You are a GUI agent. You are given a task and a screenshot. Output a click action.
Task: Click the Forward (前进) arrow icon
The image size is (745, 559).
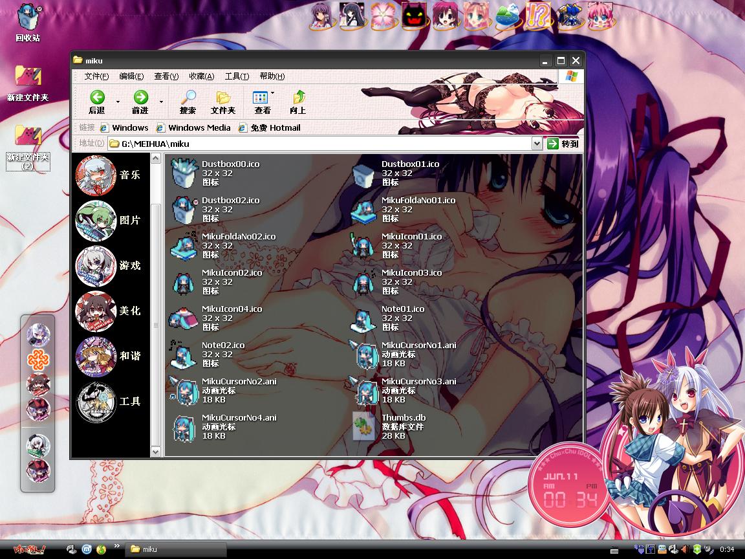(x=140, y=97)
